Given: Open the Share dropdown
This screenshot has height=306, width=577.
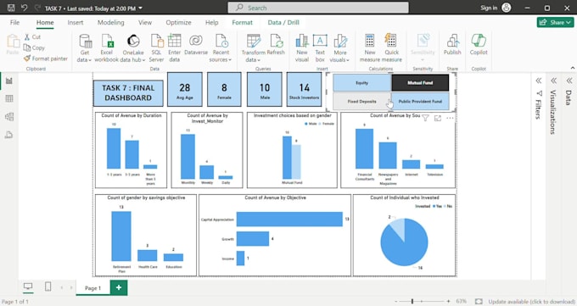Looking at the screenshot, I should click(555, 22).
